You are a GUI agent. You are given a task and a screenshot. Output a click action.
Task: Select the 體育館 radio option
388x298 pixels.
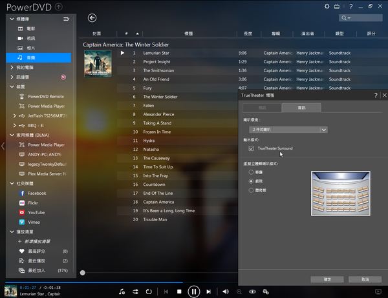point(251,192)
